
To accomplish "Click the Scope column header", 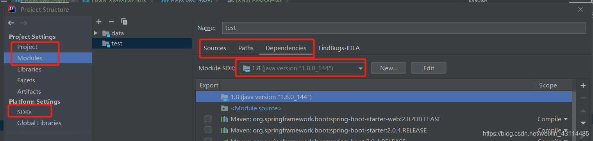I will click(x=548, y=85).
